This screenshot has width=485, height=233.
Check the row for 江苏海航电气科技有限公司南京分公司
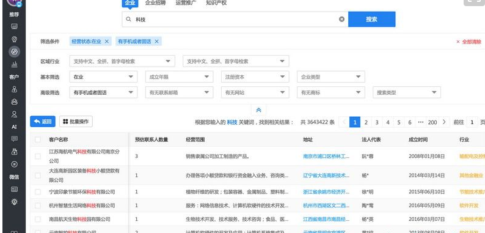click(38, 156)
